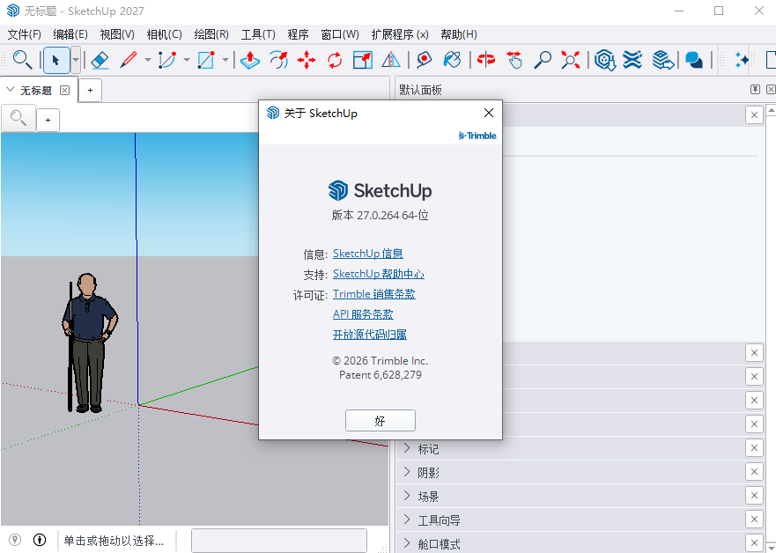Select the Rectangle shape tool

point(206,61)
